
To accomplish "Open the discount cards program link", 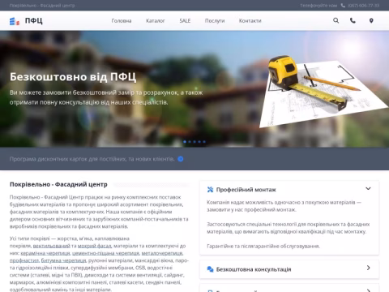I will [92, 159].
